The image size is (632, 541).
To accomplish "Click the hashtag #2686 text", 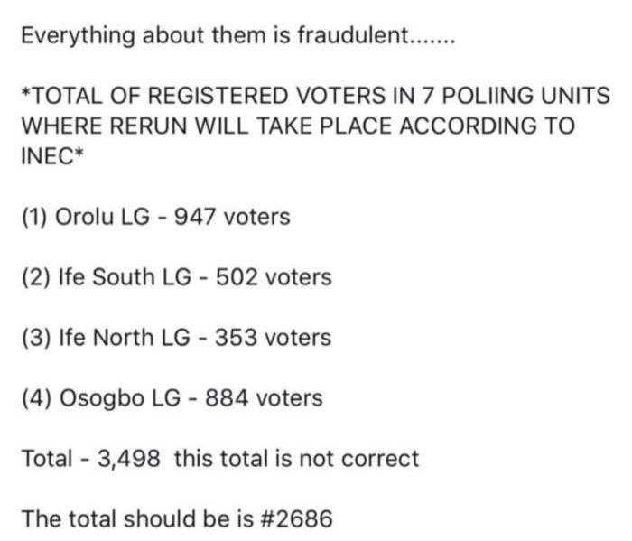I will click(x=297, y=518).
